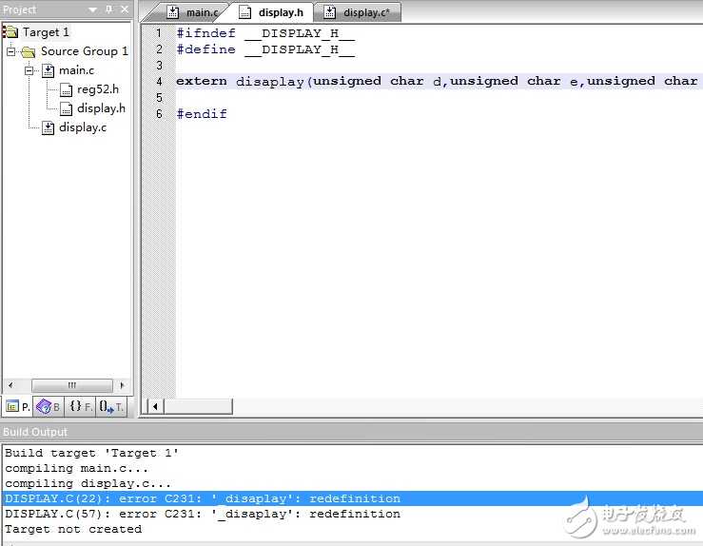Switch to the main.c editor tab
703x546 pixels.
pos(193,12)
